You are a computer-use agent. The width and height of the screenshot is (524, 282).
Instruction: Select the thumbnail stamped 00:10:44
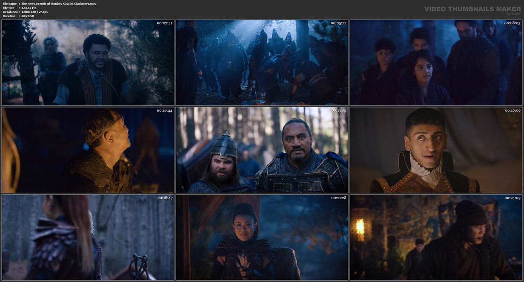88,150
